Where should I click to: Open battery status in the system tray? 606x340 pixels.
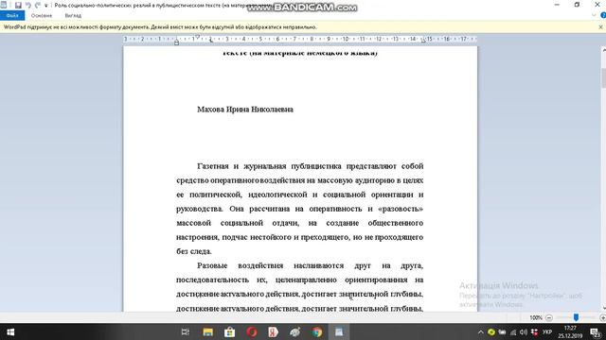pyautogui.click(x=502, y=331)
